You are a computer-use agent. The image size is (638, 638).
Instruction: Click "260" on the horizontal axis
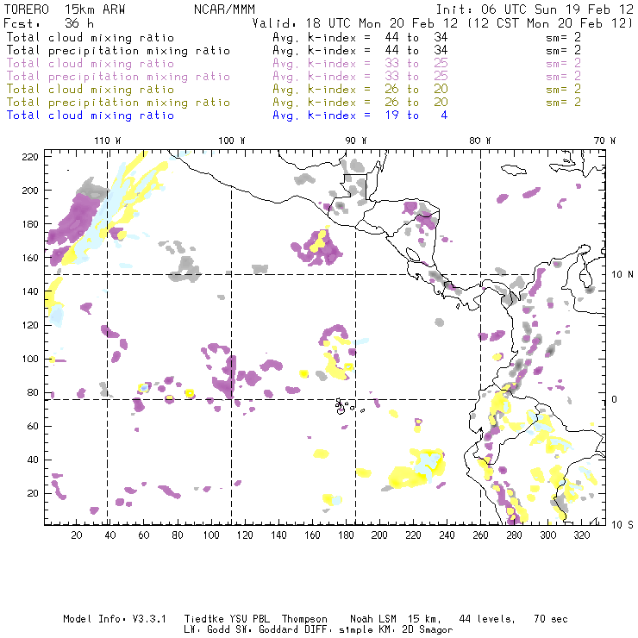[480, 535]
